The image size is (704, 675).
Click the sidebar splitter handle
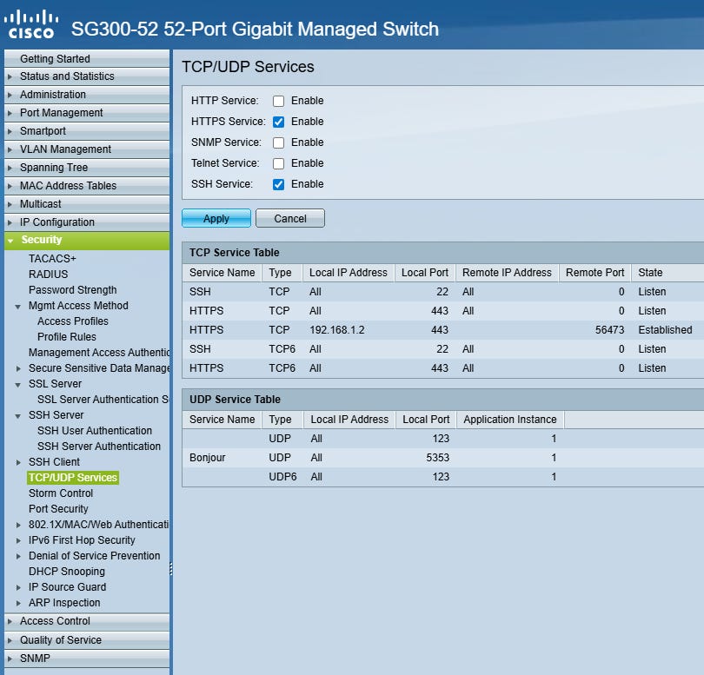(x=171, y=569)
